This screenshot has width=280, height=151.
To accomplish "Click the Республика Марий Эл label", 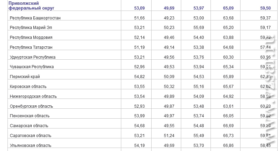I will [x=31, y=28].
